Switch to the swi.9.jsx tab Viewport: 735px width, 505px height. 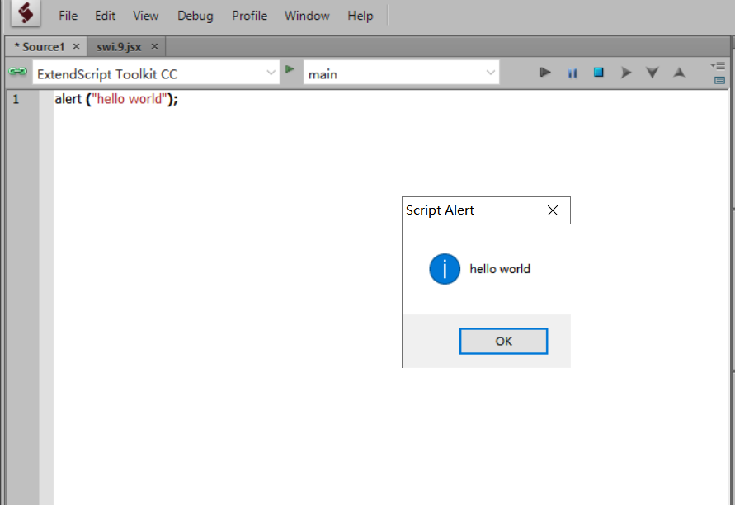click(x=119, y=47)
